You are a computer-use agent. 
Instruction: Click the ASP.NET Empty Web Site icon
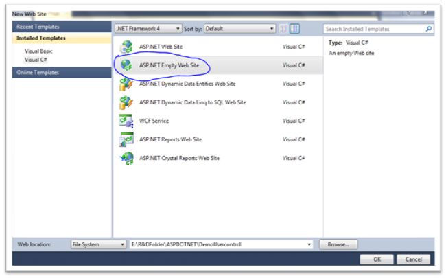point(126,65)
